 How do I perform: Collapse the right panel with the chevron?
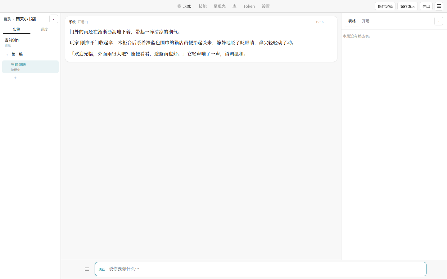[439, 21]
